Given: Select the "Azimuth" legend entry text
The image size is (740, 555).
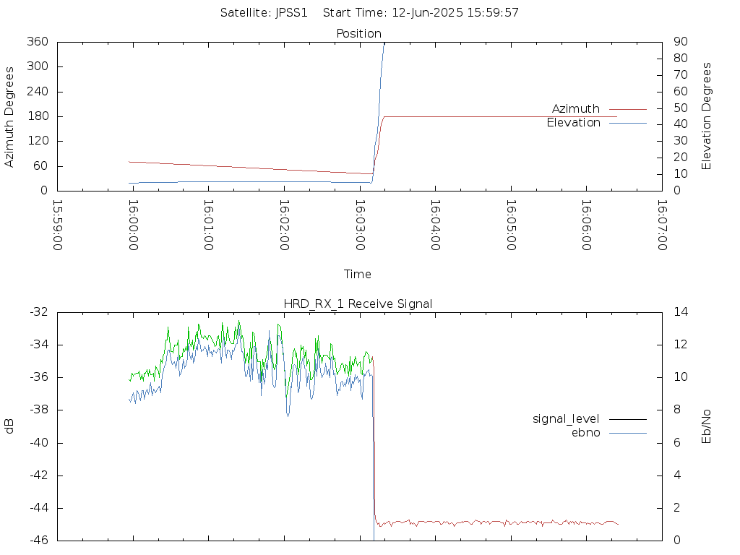Looking at the screenshot, I should pos(576,109).
